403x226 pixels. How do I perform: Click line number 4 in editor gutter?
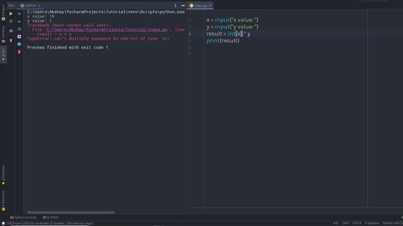pos(190,33)
